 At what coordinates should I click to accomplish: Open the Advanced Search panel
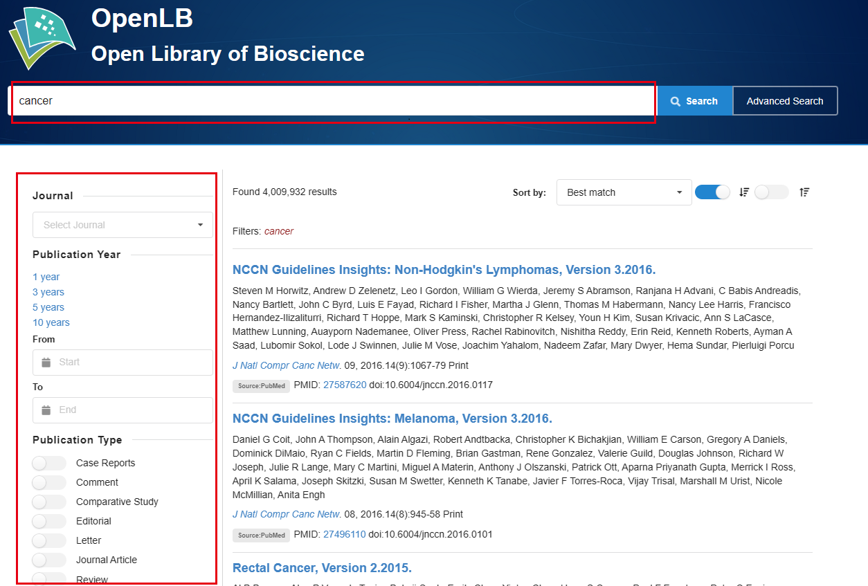pyautogui.click(x=785, y=101)
